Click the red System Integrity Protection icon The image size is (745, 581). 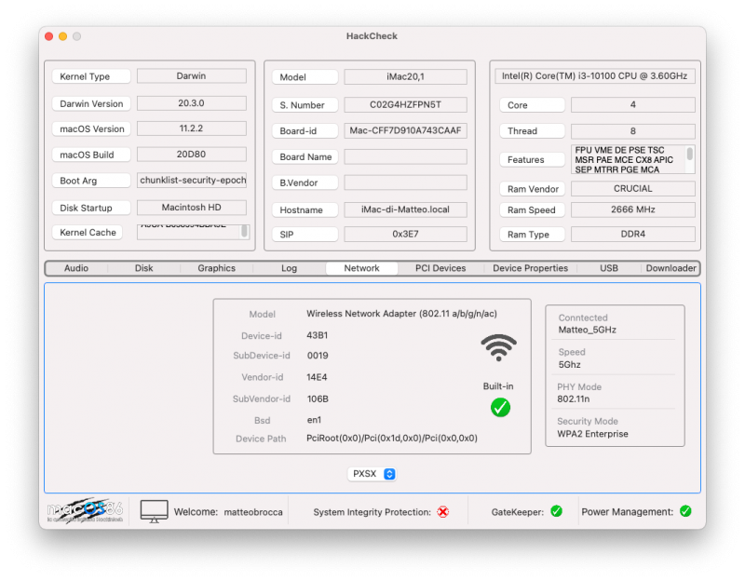click(443, 512)
